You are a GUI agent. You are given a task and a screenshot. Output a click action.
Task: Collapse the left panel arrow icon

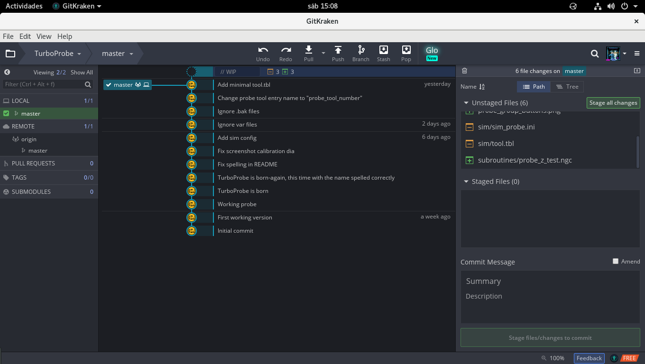tap(7, 72)
